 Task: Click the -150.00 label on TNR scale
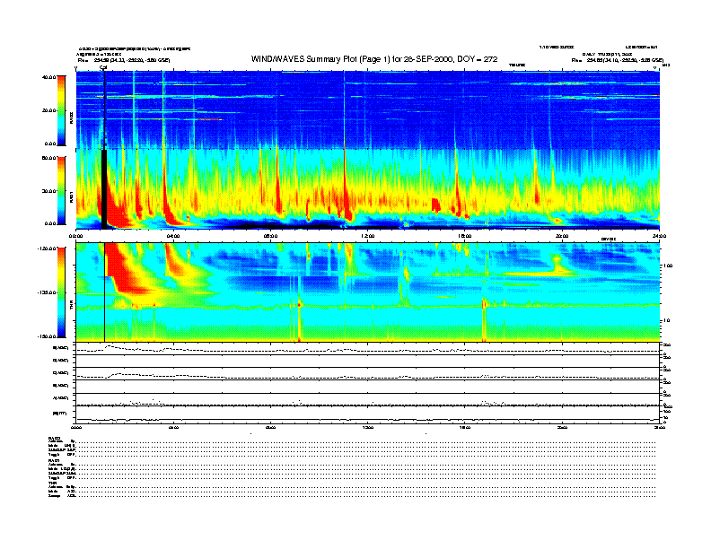47,336
